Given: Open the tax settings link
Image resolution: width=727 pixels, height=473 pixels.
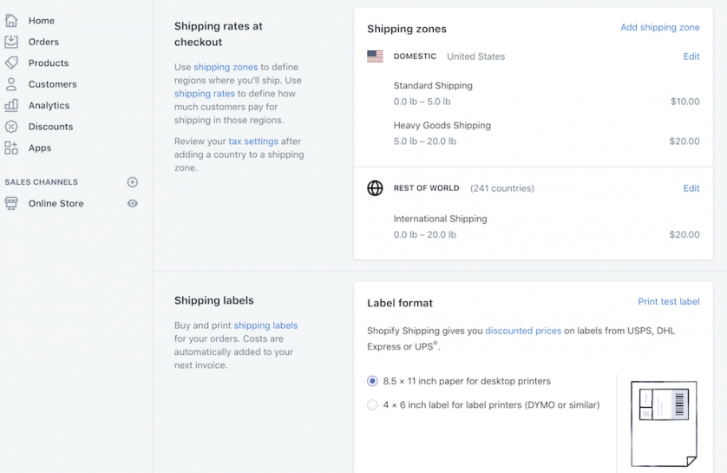Looking at the screenshot, I should (x=253, y=141).
